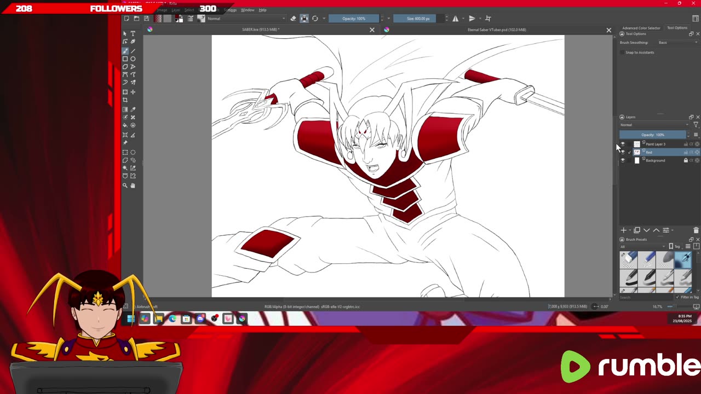Open layer properties icon
Viewport: 701px width, 394px height.
(666, 230)
